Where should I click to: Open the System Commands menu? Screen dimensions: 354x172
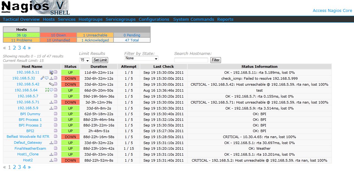tap(193, 19)
